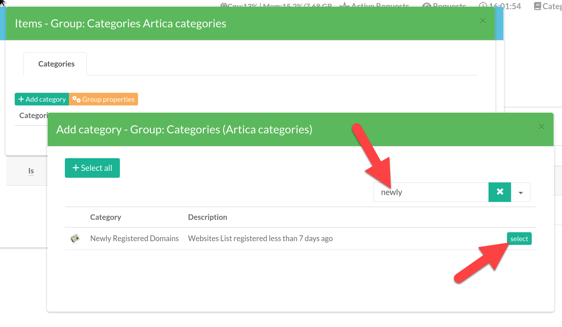The width and height of the screenshot is (562, 327).
Task: Switch to the Categories tab
Action: tap(56, 64)
